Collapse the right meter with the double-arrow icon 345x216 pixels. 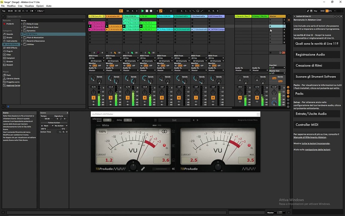click(x=173, y=169)
